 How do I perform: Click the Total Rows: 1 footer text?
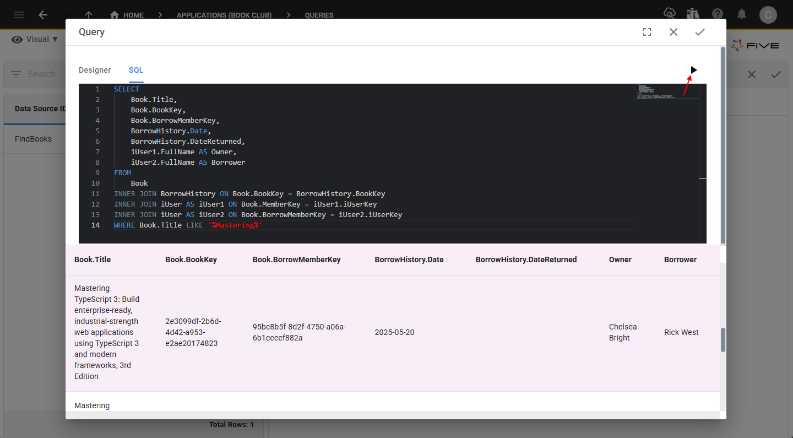click(x=231, y=425)
